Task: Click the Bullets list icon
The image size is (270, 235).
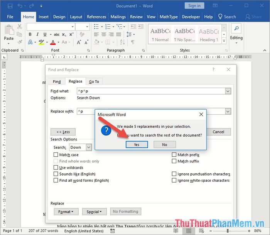Action: coord(96,27)
